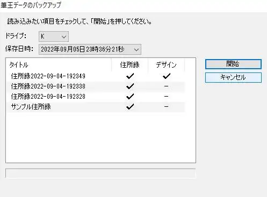267x197 pixels.
Task: Toggle デザイン dash for 住所録2022-09-04-192328
Action: coord(167,97)
